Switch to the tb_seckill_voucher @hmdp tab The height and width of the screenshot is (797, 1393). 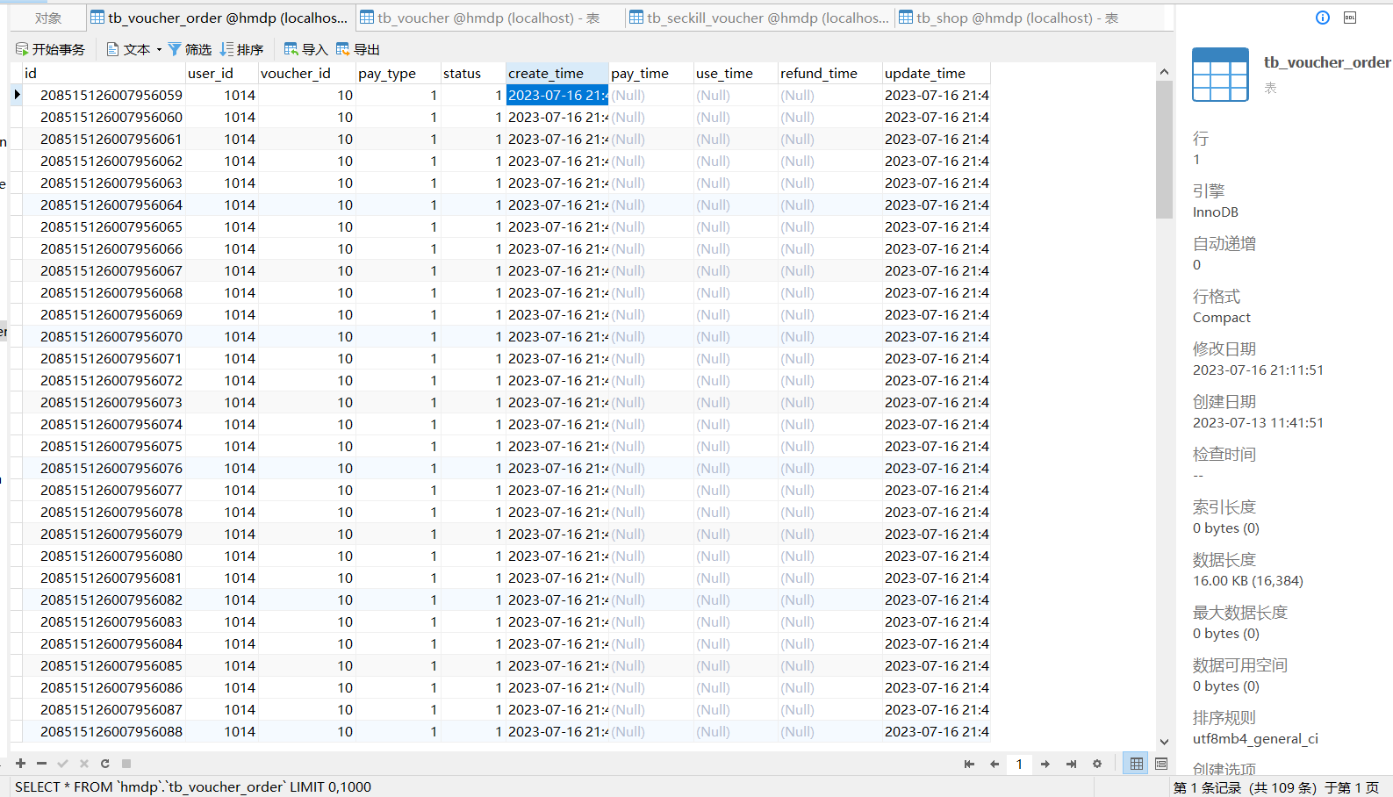pos(759,18)
